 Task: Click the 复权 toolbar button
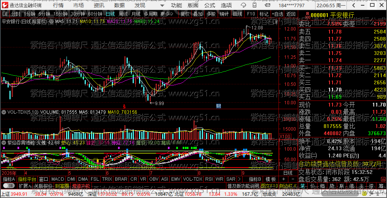(x=185, y=14)
